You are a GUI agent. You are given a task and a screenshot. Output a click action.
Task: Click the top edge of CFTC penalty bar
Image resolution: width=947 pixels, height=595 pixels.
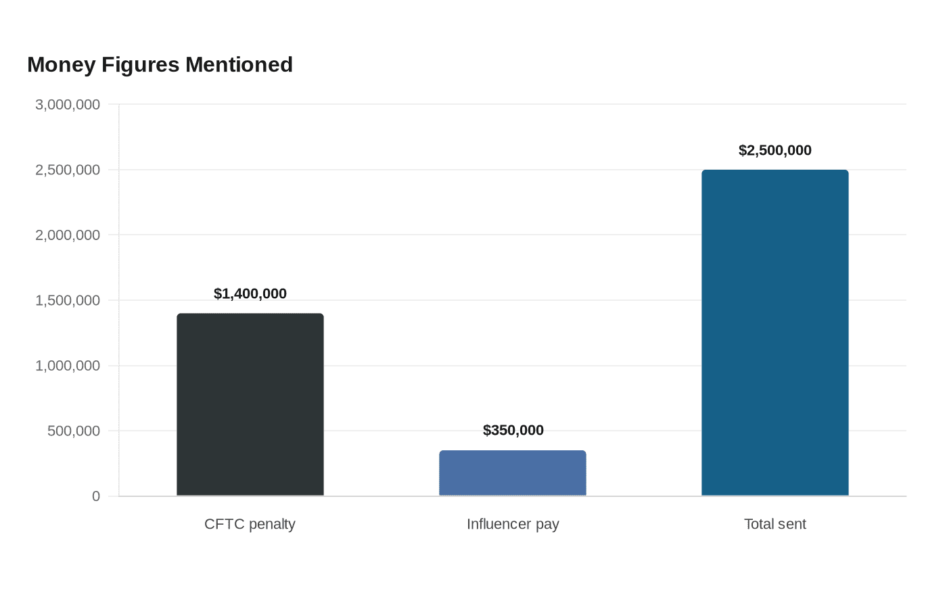250,314
